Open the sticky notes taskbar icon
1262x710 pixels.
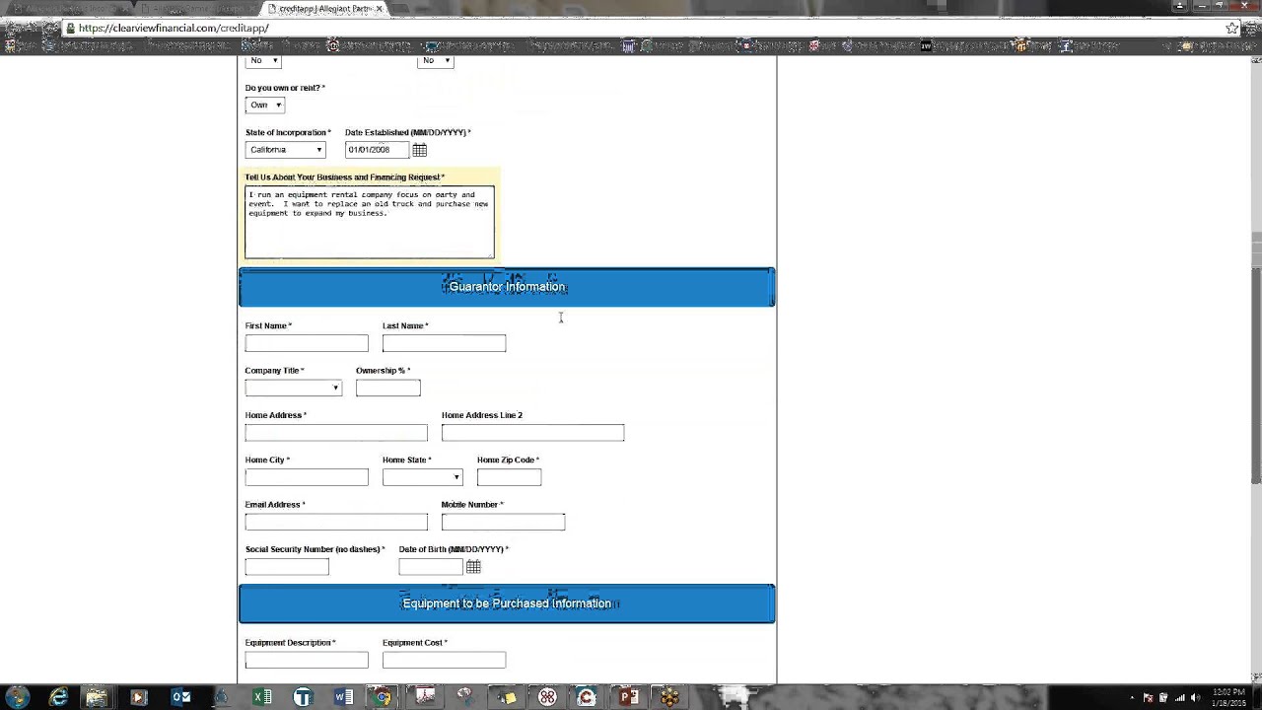(506, 697)
